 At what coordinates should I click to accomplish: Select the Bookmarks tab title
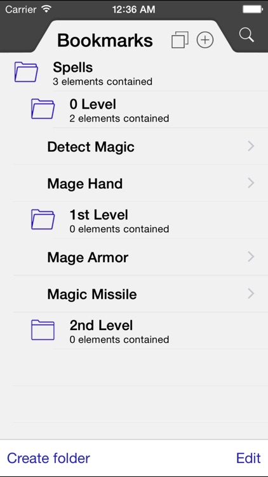coord(105,40)
